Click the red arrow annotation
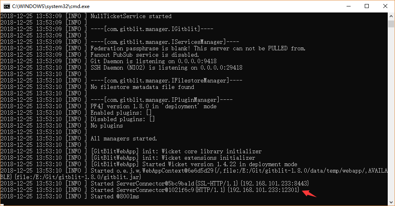The height and width of the screenshot is (206, 395). (309, 194)
